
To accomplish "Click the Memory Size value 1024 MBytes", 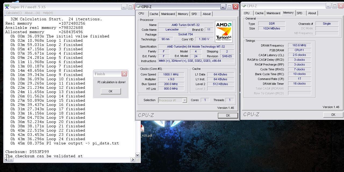I will [x=272, y=28].
